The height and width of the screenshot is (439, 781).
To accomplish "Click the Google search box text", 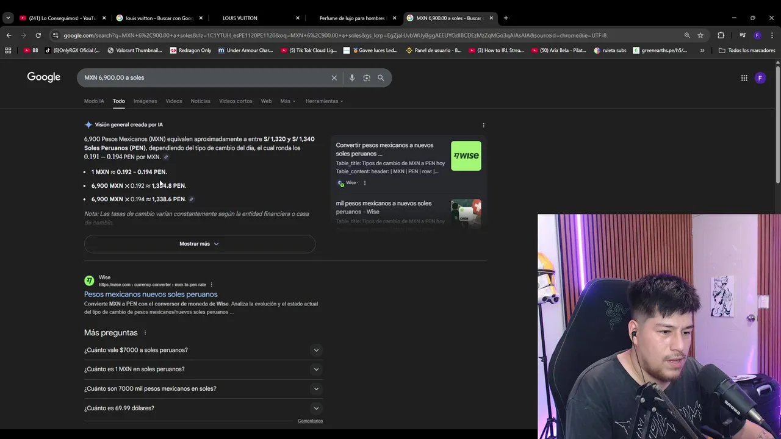I will [x=114, y=77].
